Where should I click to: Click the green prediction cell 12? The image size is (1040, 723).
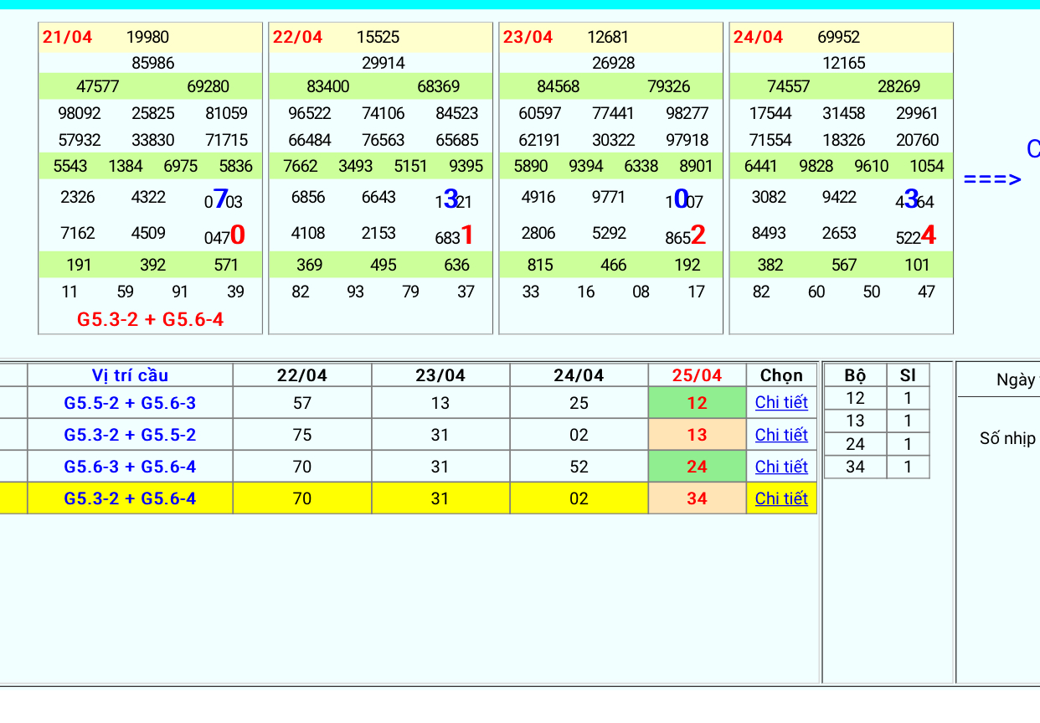[x=697, y=403]
